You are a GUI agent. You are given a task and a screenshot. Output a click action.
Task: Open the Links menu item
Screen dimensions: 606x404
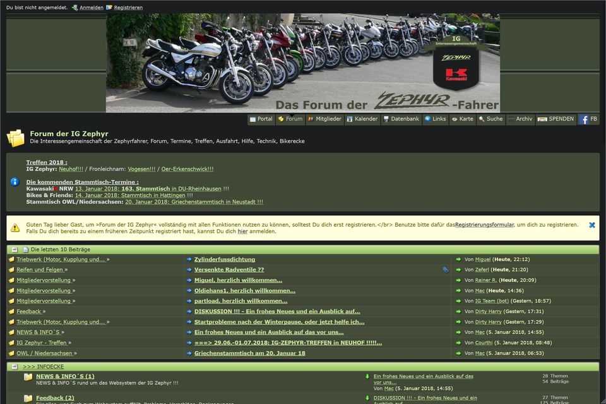coord(435,119)
